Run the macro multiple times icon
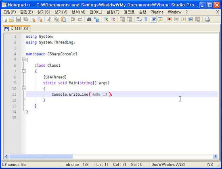This screenshot has height=169, width=222. click(191, 19)
